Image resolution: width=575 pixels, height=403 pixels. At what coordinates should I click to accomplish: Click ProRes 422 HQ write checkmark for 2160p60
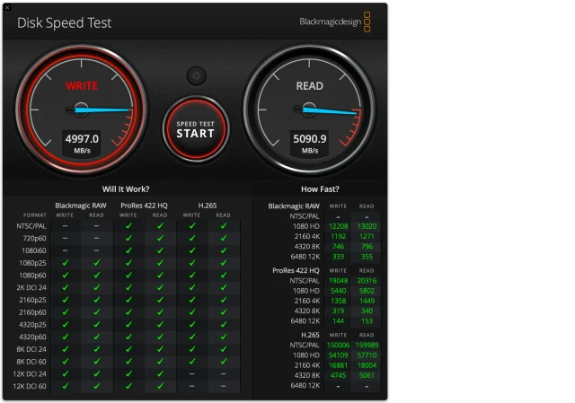(128, 312)
